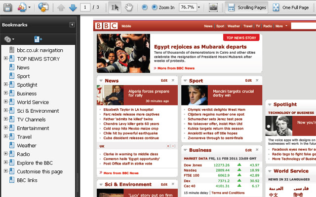The width and height of the screenshot is (316, 197).
Task: Select the BBC links bookmark
Action: [x=27, y=180]
